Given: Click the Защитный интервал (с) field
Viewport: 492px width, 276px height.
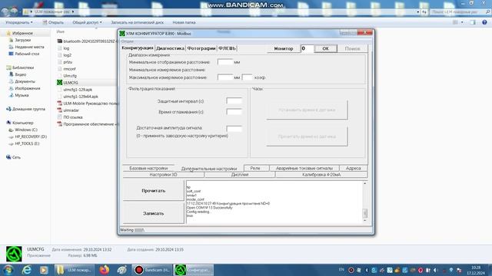Looking at the screenshot, I should (x=234, y=100).
